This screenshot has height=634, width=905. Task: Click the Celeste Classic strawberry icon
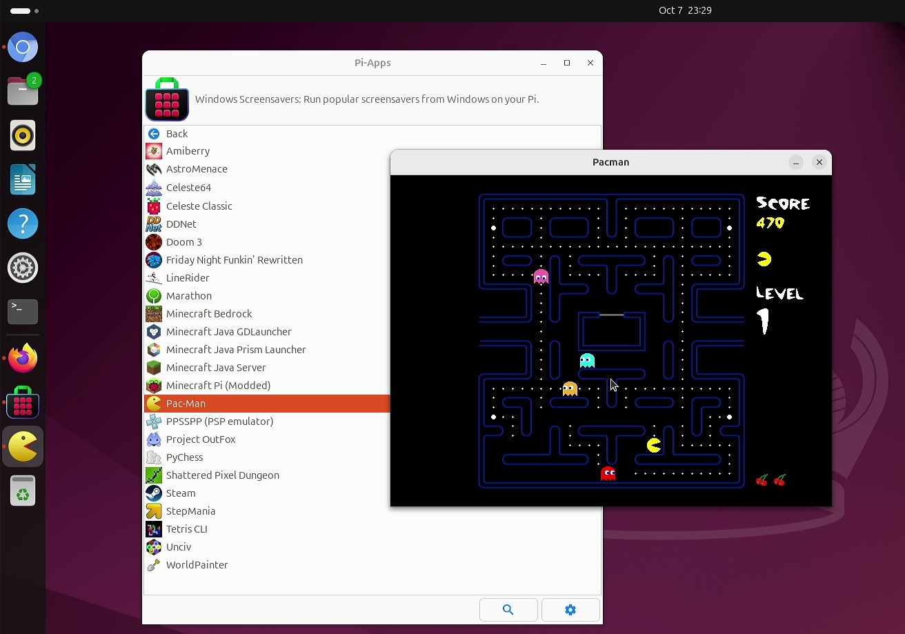pos(154,206)
